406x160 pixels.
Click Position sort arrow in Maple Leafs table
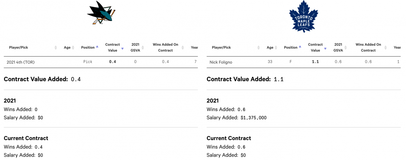(300, 46)
